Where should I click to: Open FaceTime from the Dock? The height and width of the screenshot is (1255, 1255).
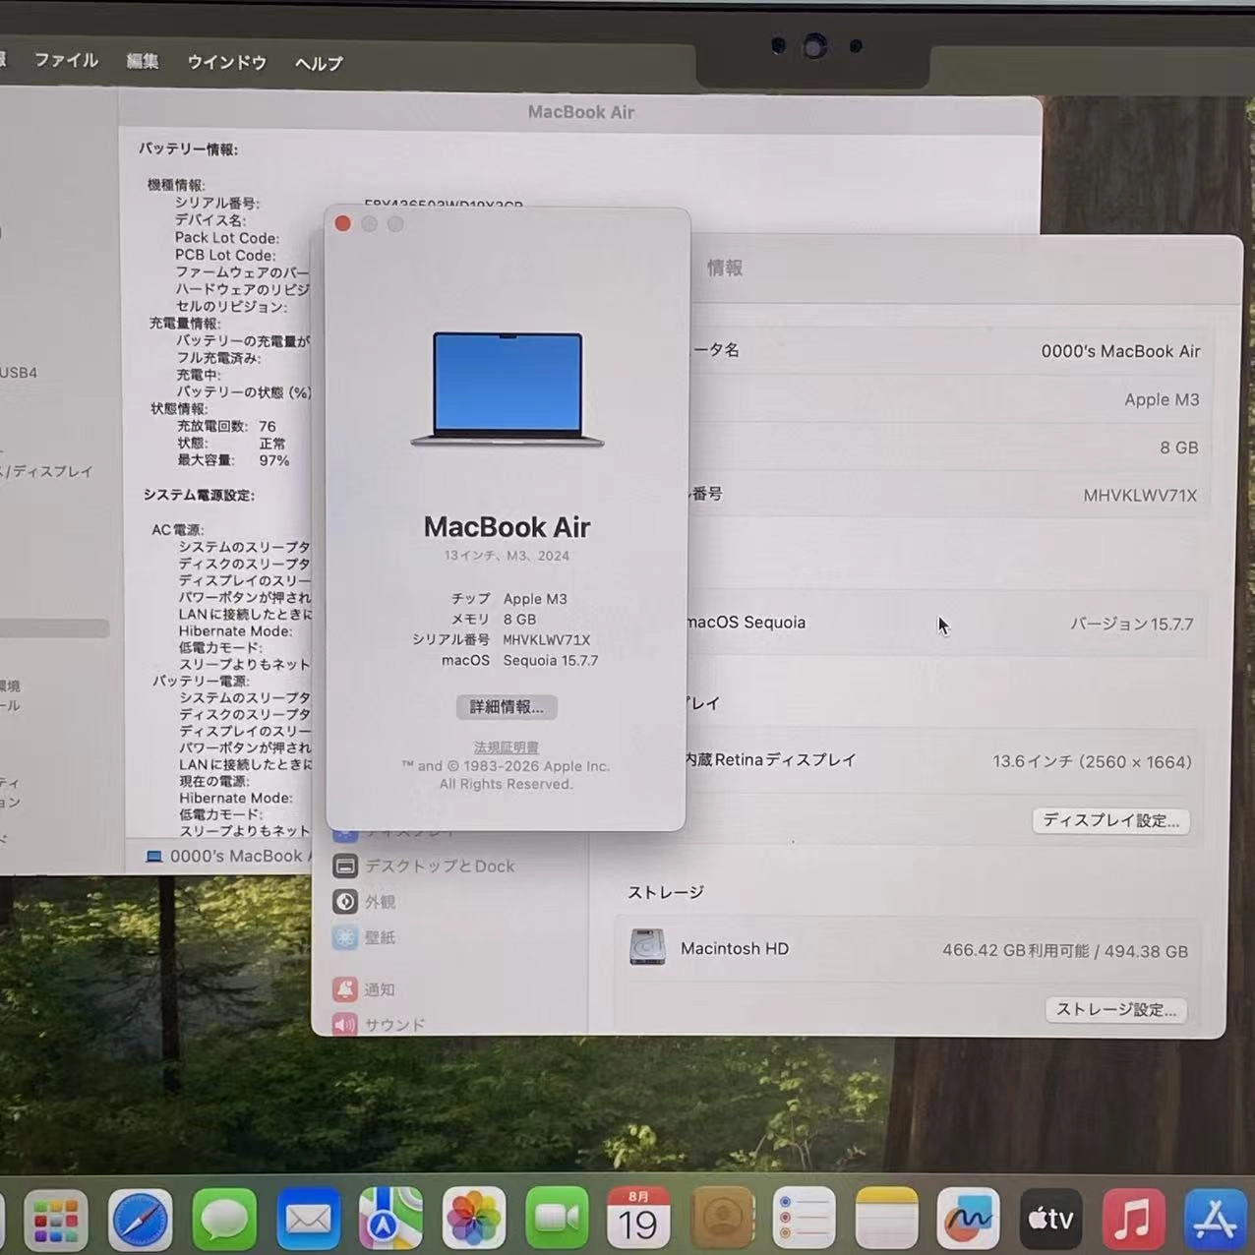click(x=557, y=1220)
